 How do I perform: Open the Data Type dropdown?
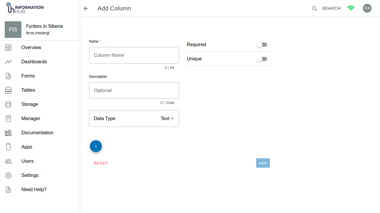pos(134,119)
